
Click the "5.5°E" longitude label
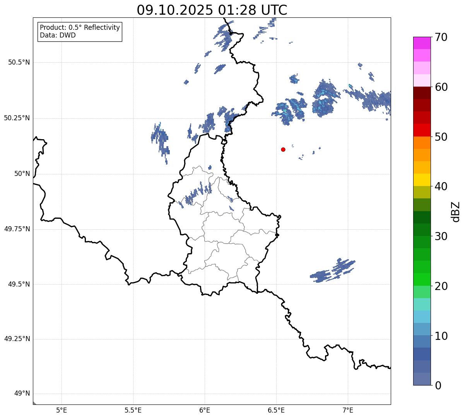(x=133, y=410)
